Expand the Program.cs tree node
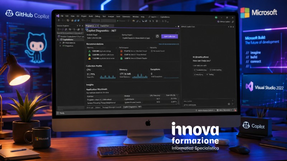 (x=60, y=46)
